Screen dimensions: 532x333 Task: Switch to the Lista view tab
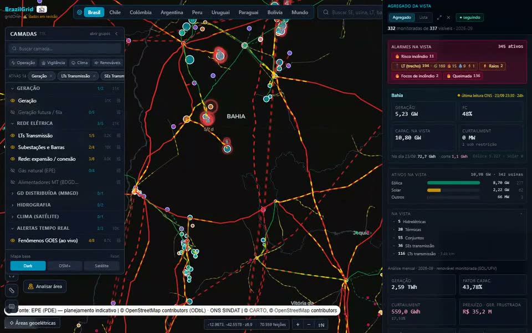(423, 17)
